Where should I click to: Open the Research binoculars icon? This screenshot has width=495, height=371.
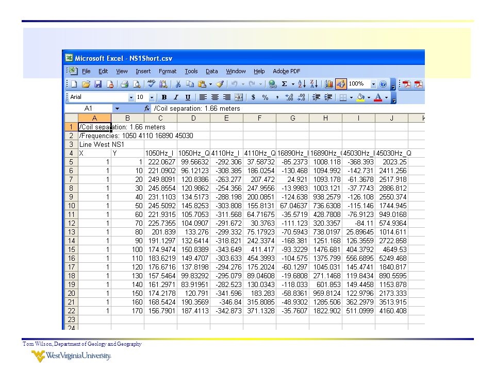[163, 84]
